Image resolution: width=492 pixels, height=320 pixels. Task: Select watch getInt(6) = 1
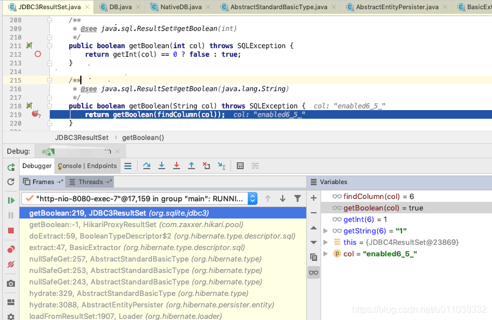click(407, 219)
